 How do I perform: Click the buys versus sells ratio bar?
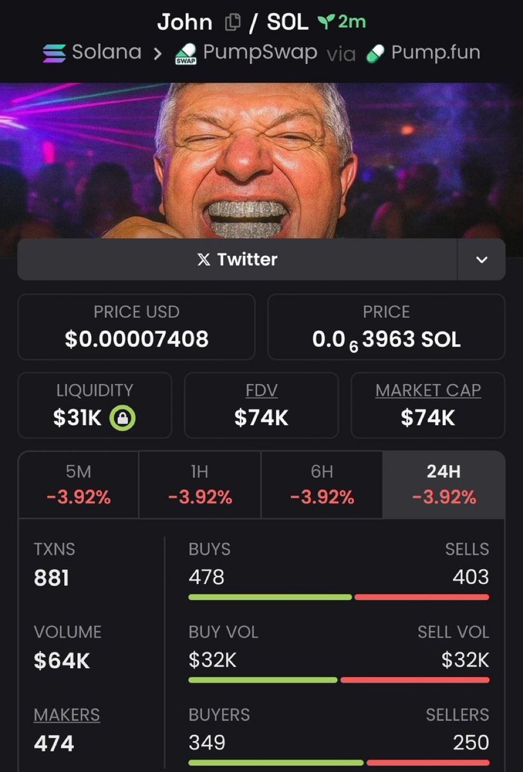click(x=338, y=597)
